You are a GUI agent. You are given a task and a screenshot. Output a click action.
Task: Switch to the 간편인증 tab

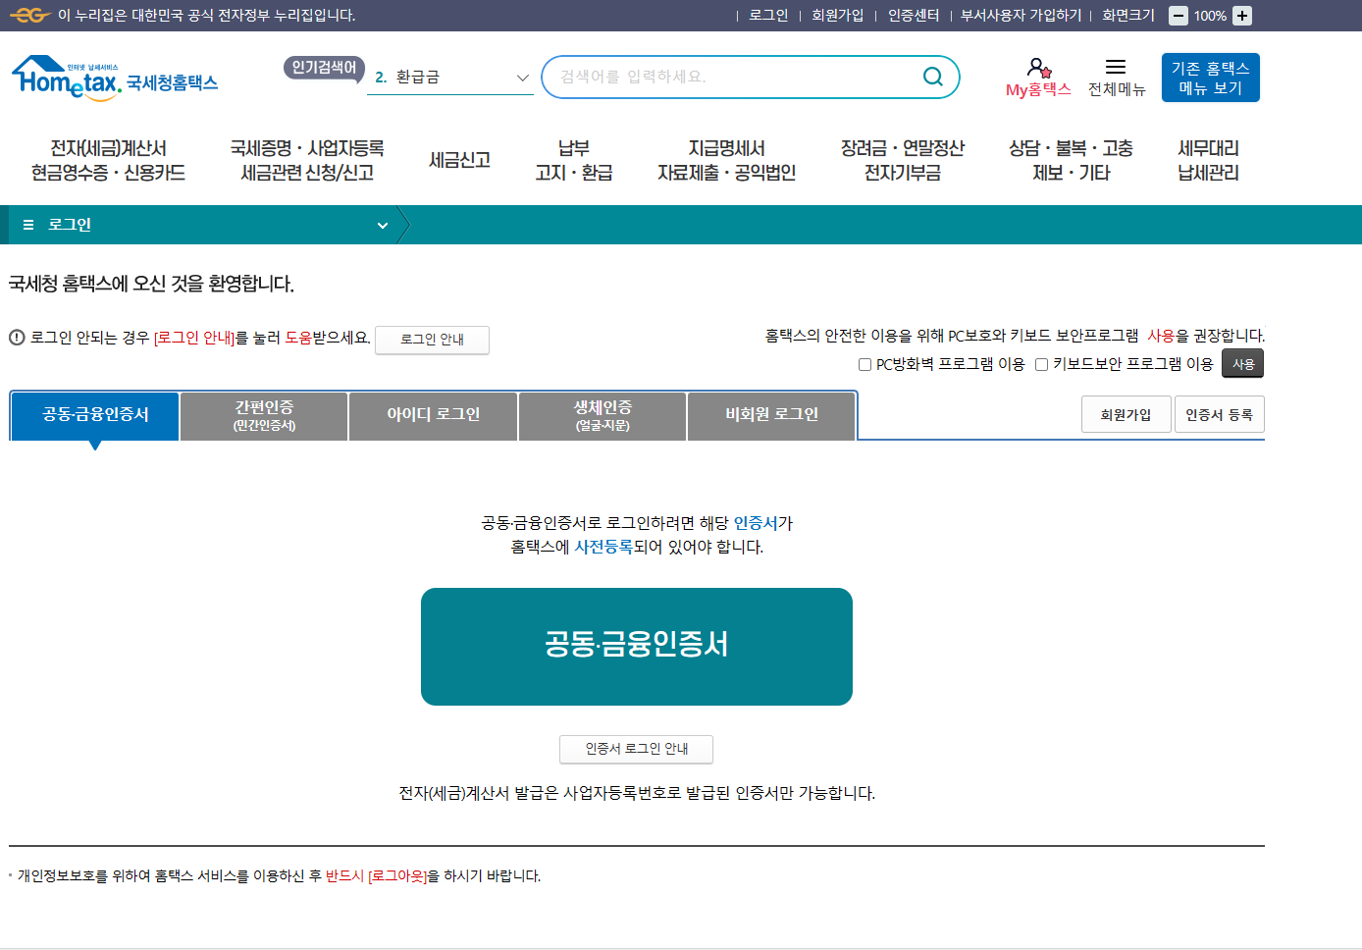click(x=263, y=415)
